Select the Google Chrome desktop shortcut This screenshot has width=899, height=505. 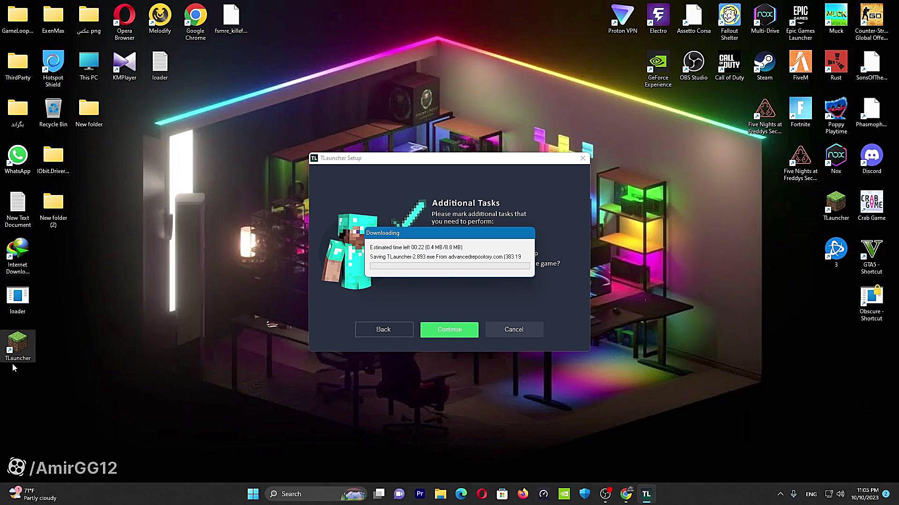pyautogui.click(x=195, y=22)
